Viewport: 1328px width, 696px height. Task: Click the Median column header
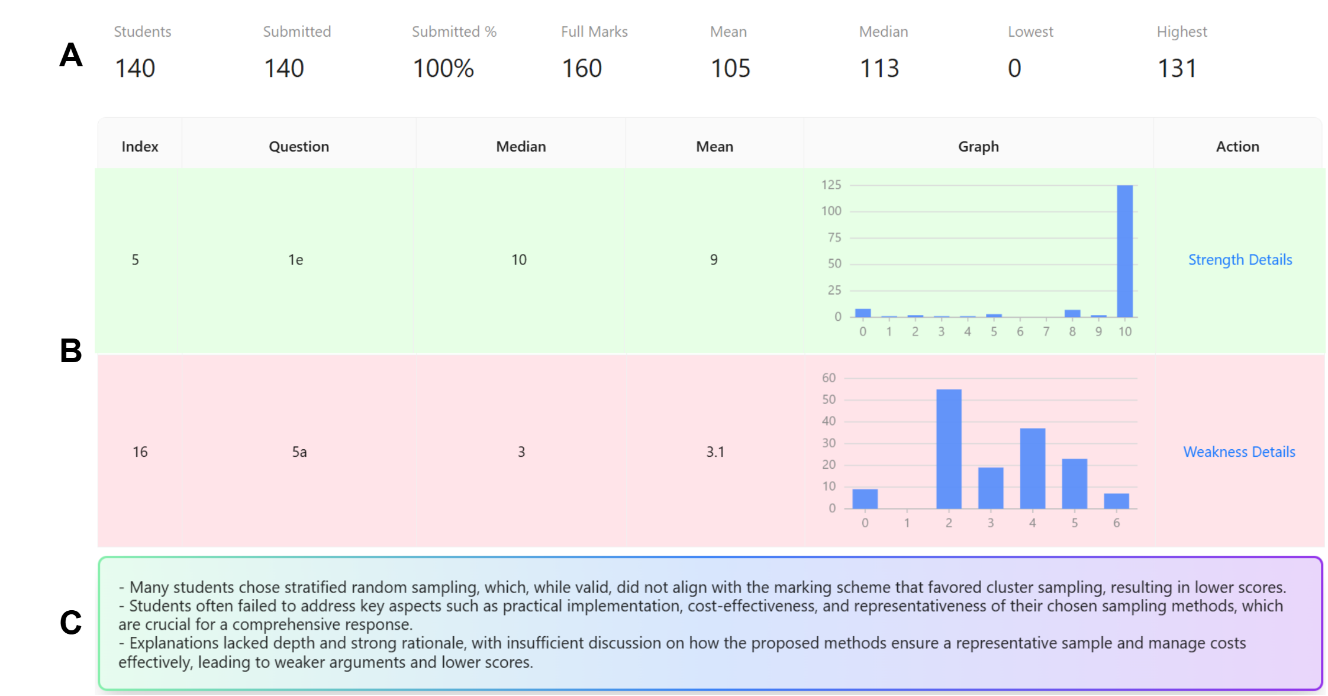(x=521, y=147)
